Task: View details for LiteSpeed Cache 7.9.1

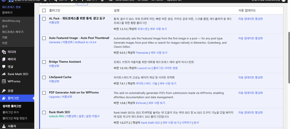Action: (x=168, y=83)
